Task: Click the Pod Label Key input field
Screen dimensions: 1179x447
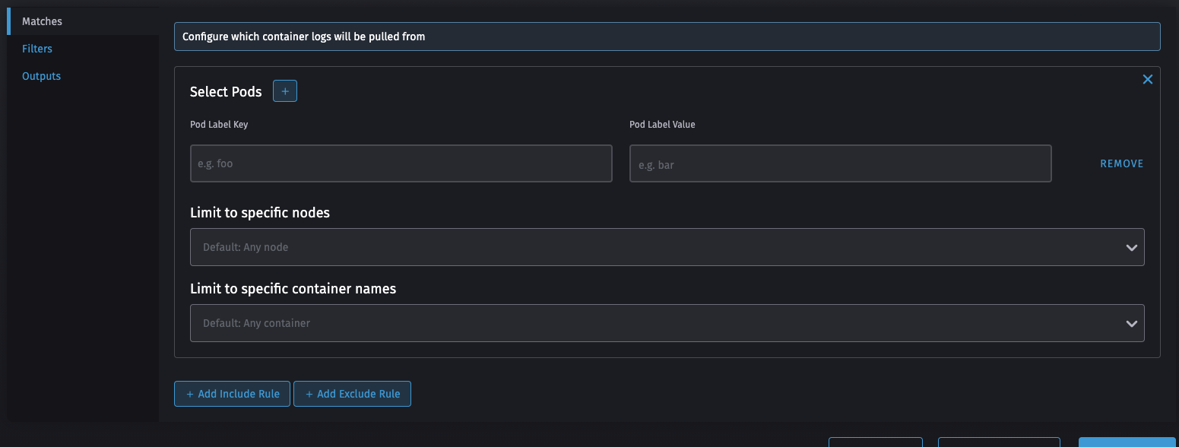Action: click(x=401, y=163)
